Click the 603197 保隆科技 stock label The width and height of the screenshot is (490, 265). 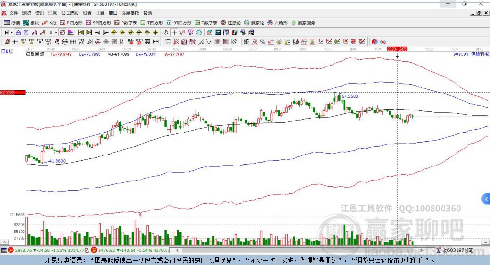click(x=471, y=54)
